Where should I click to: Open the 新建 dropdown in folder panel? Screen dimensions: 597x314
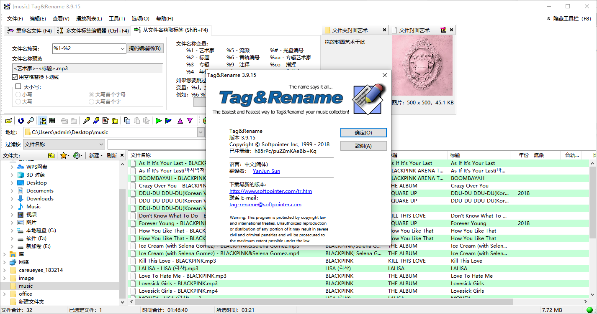[x=95, y=155]
